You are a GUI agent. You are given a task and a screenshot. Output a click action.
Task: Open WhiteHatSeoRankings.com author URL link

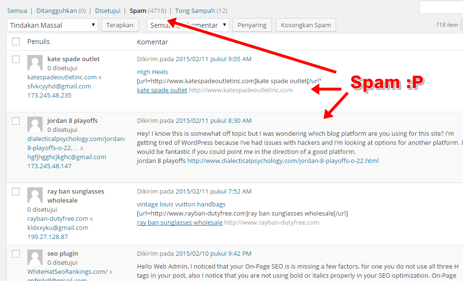68,272
